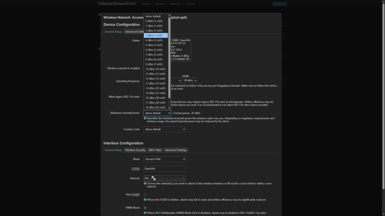Click help icon below Network field
The width and height of the screenshot is (385, 216).
tap(145, 184)
